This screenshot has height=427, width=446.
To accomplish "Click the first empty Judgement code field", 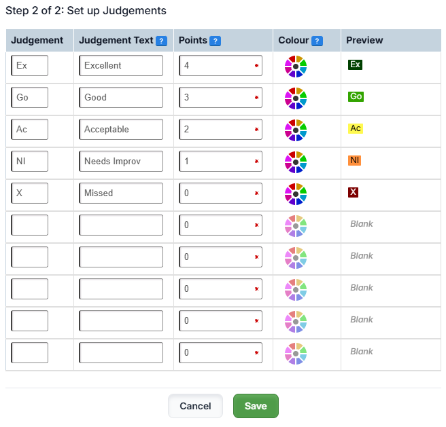I will (30, 225).
